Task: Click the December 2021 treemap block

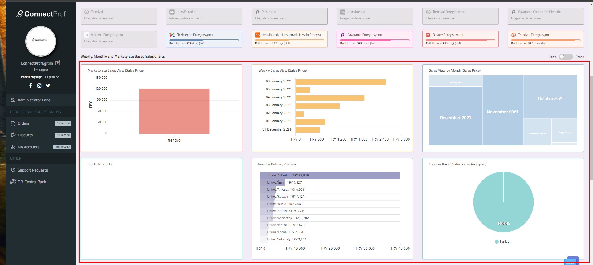Action: pyautogui.click(x=455, y=118)
